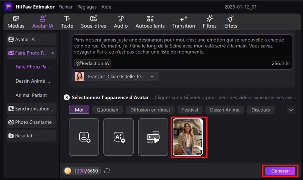303x180 pixels.
Task: Click the AI credits coin icon
Action: [68, 171]
